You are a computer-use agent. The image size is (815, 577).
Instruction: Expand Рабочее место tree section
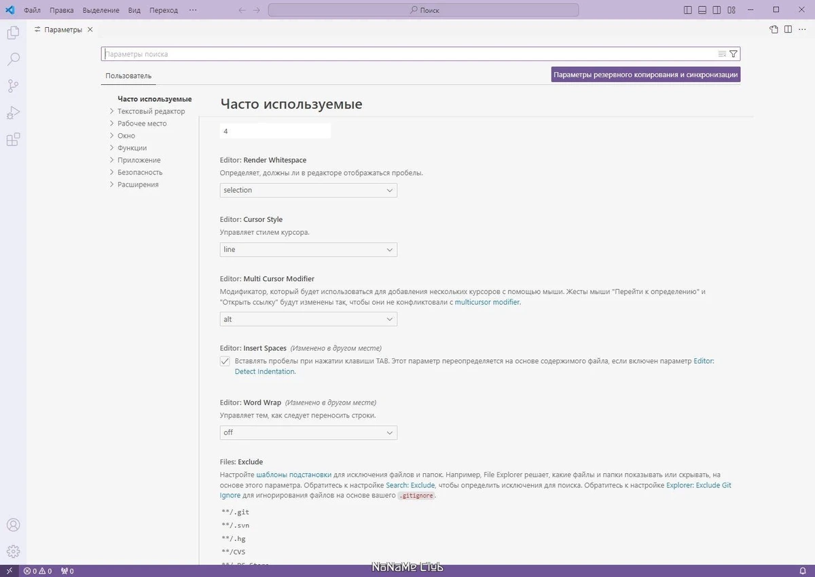112,124
